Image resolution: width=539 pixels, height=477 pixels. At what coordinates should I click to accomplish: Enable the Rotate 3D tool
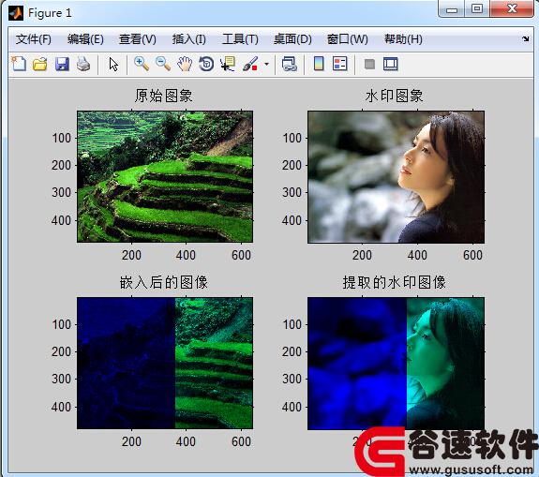coord(206,65)
